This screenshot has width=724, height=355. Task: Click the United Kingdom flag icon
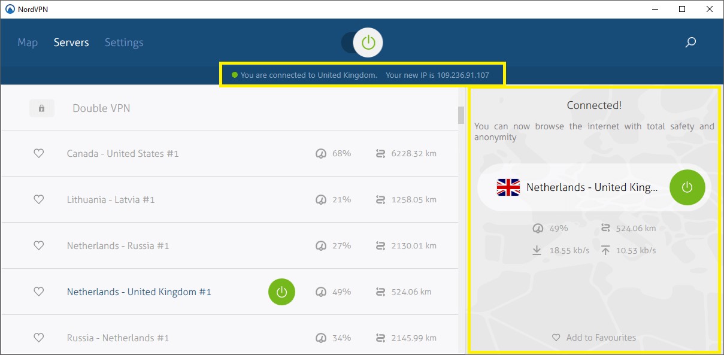point(508,187)
